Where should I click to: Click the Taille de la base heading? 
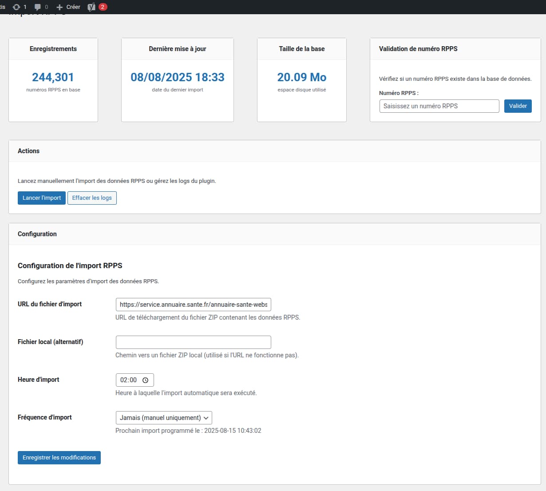click(x=302, y=49)
